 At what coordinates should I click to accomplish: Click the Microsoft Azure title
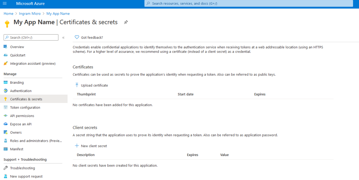coord(30,4)
